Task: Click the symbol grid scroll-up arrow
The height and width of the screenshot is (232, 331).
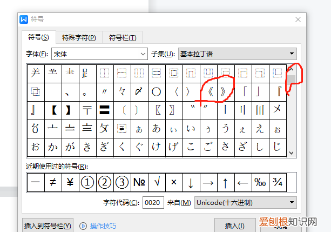Action: [x=292, y=69]
